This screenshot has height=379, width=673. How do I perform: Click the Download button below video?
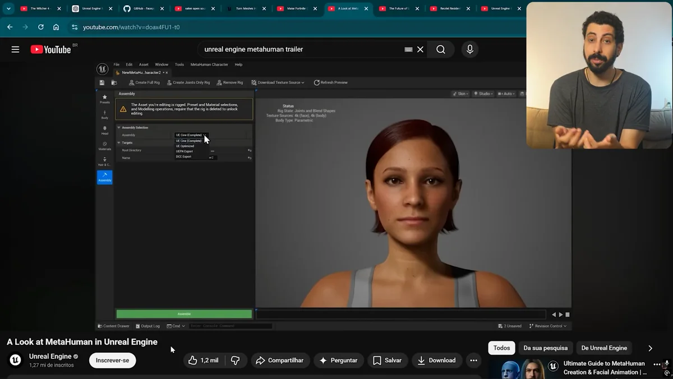tap(436, 360)
